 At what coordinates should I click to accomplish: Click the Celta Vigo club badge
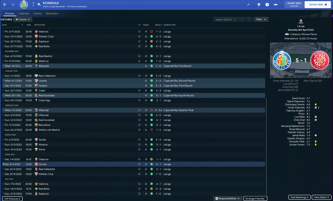36,100
